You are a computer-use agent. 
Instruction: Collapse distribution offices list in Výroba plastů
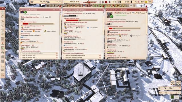(x=20, y=51)
